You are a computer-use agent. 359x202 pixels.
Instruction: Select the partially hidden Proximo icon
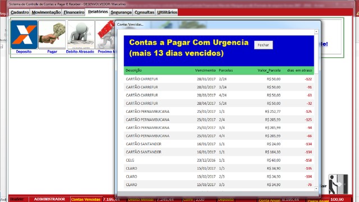tap(105, 35)
